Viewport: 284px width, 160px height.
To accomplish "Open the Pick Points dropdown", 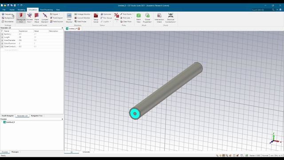I will 127,14.
